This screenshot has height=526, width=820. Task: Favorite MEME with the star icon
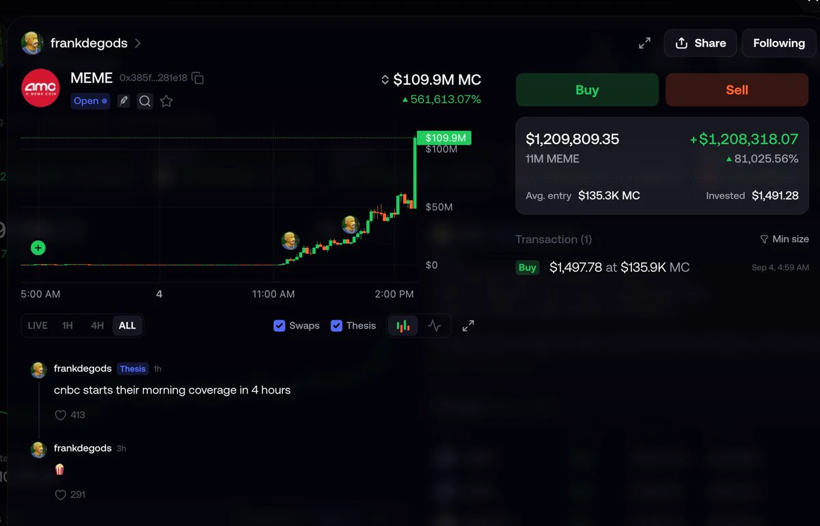coord(166,101)
